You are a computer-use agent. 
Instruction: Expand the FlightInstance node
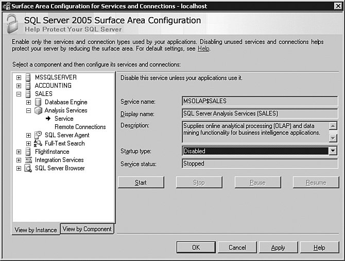click(x=19, y=152)
